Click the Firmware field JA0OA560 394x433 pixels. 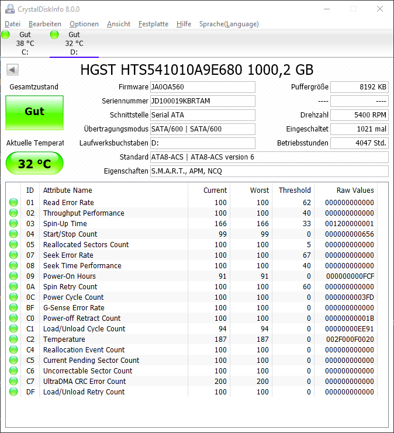pyautogui.click(x=202, y=87)
